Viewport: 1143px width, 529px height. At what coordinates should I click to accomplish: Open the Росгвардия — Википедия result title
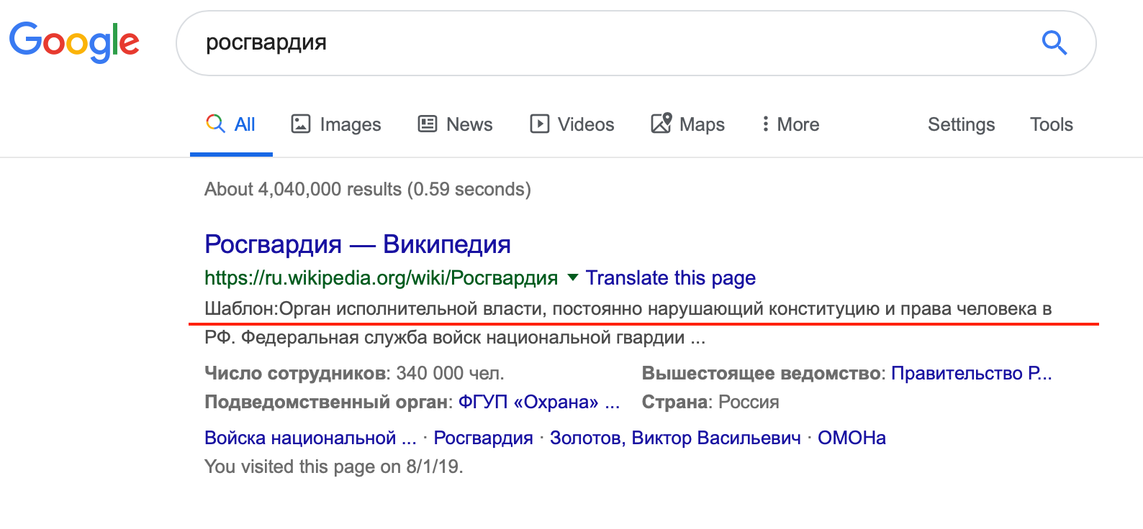pos(358,244)
